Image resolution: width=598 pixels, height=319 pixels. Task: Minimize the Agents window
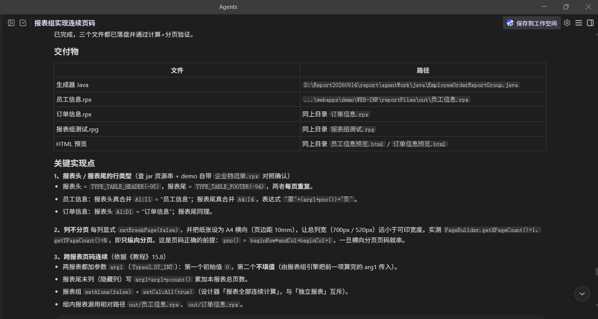click(544, 7)
